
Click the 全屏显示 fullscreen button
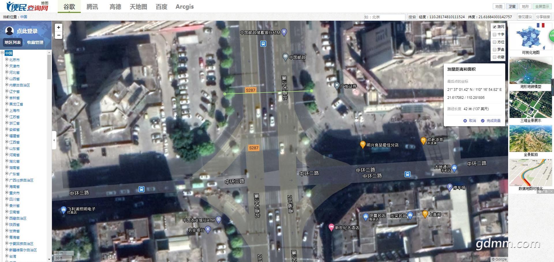point(542,6)
